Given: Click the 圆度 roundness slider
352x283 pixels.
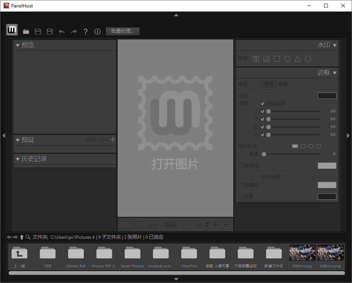Looking at the screenshot, I should 291,154.
